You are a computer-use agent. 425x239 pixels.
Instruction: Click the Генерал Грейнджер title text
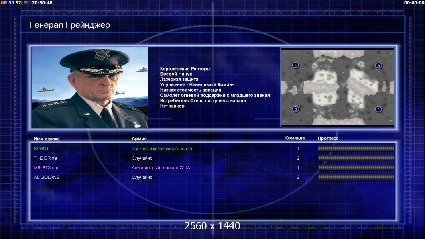coord(70,25)
